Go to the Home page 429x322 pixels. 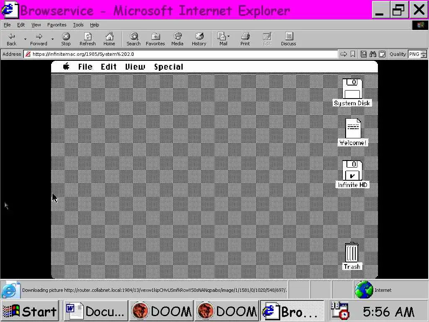point(109,39)
